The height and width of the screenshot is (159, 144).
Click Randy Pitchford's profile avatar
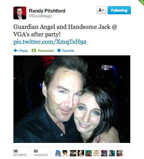[x=20, y=13]
